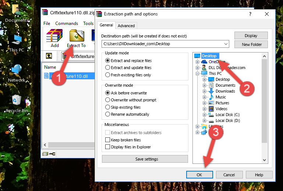
Task: Select the Videos folder in the tree
Action: pyautogui.click(x=222, y=109)
